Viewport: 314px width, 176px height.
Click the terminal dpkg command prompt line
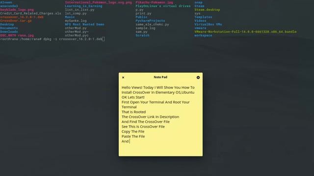click(52, 39)
